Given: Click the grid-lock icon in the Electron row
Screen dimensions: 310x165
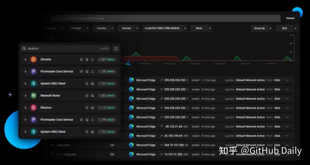Looking at the screenshot, I should [92, 108].
